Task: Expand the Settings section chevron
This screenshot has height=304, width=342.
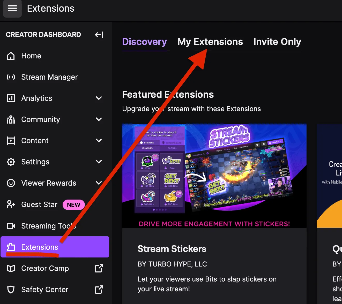Action: pyautogui.click(x=99, y=162)
